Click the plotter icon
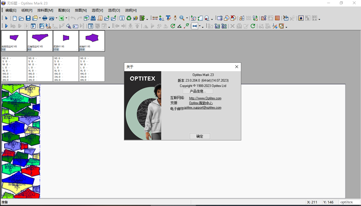This screenshot has width=361, height=206. pos(52,18)
